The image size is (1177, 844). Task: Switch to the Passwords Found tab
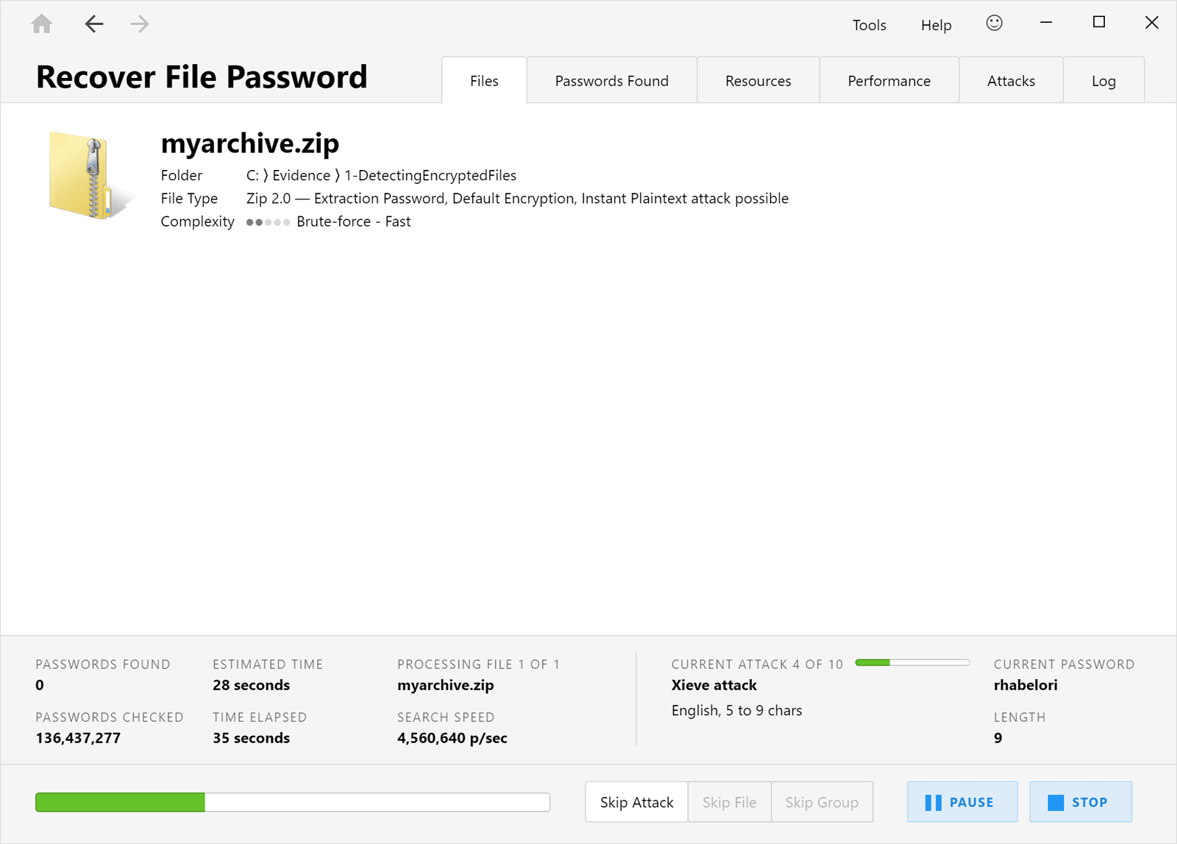point(611,81)
